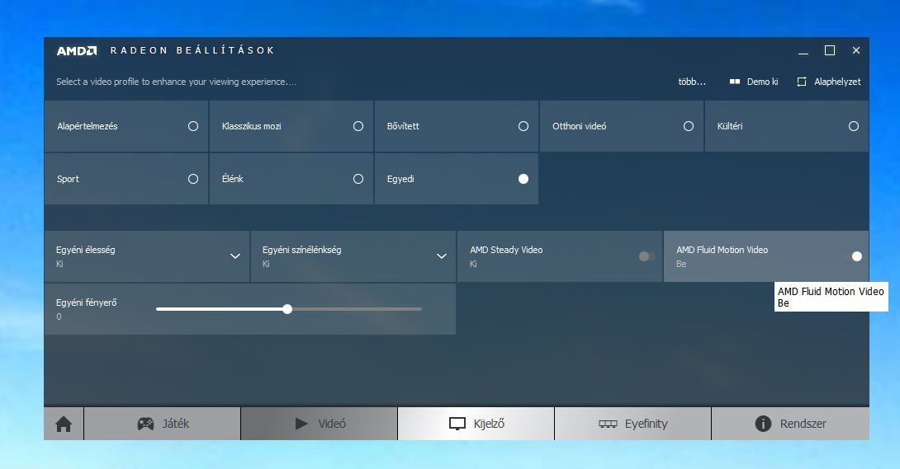Switch to the Videó tab
The height and width of the screenshot is (469, 900).
[x=320, y=424]
